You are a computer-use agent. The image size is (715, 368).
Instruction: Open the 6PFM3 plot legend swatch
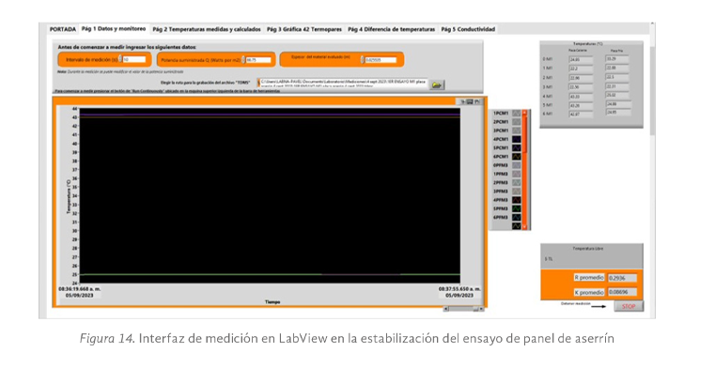516,217
